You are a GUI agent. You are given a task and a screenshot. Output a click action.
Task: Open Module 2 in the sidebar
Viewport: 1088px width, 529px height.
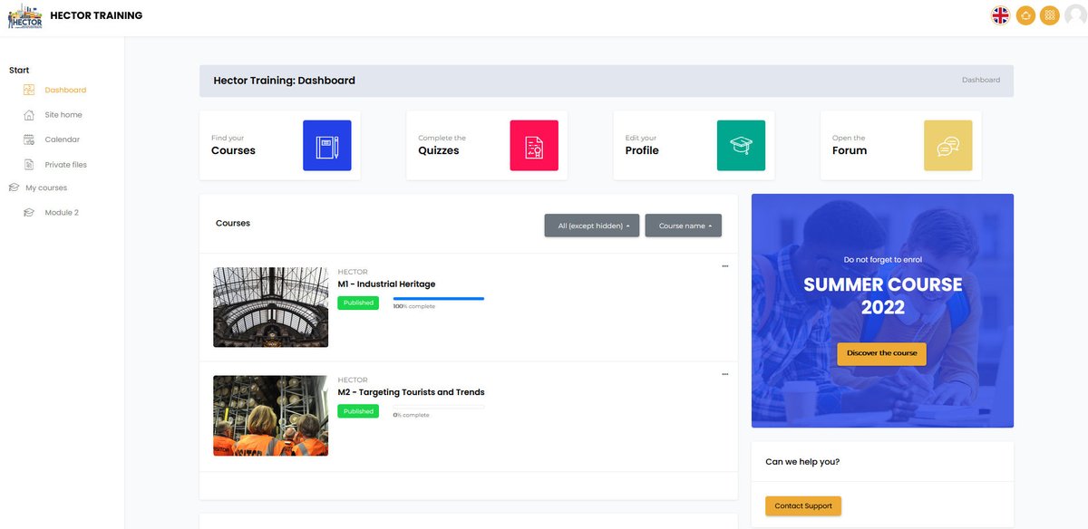[x=62, y=213]
